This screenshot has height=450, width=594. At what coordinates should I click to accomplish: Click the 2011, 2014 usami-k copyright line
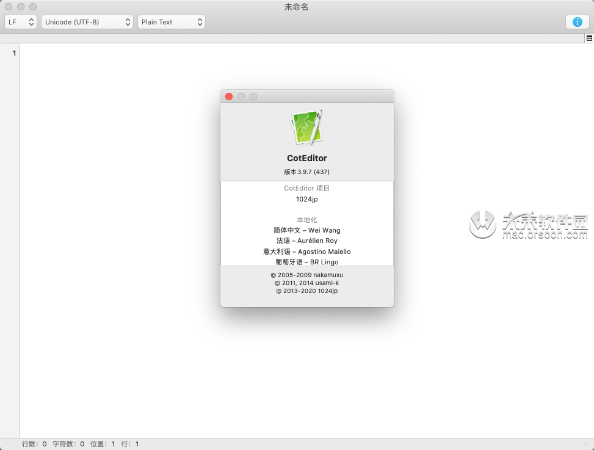(307, 283)
